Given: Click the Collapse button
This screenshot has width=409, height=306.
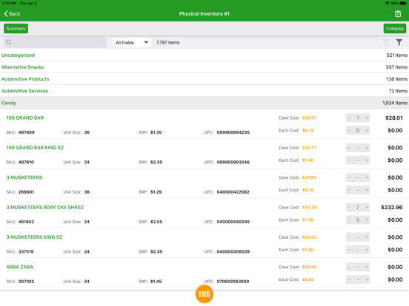Looking at the screenshot, I should [x=395, y=29].
